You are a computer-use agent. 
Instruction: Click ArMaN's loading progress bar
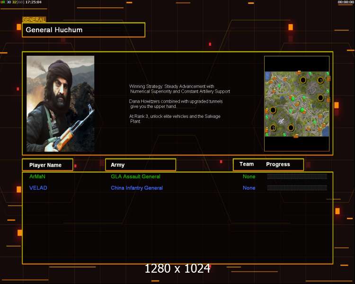click(x=297, y=177)
